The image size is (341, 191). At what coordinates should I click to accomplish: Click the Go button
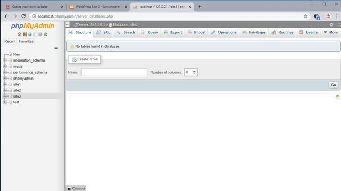[x=334, y=85]
